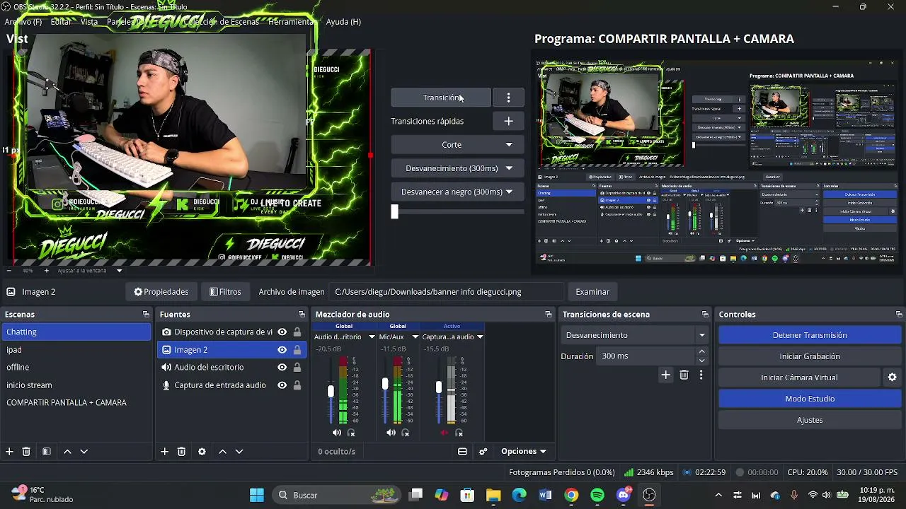Start recording with Iniciar Grabación
Image resolution: width=906 pixels, height=509 pixels.
pos(810,356)
